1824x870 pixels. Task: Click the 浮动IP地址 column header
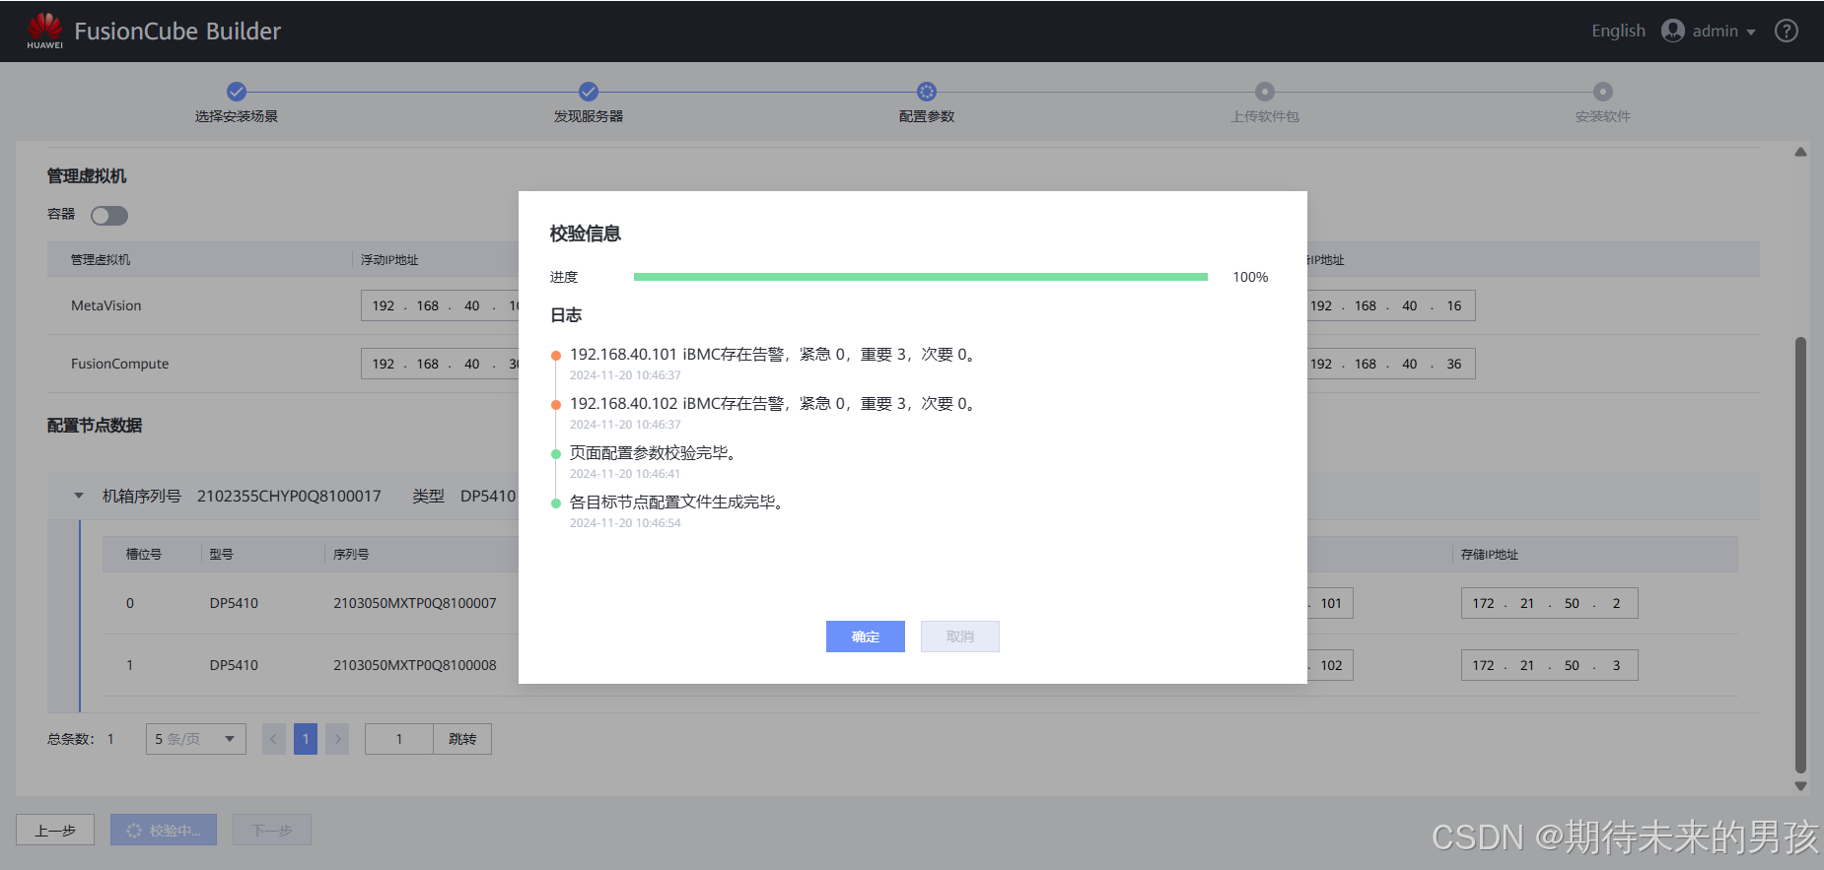point(389,260)
